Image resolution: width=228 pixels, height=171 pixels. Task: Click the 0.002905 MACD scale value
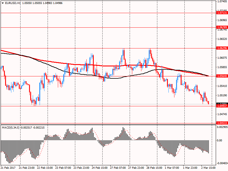[x=222, y=127]
